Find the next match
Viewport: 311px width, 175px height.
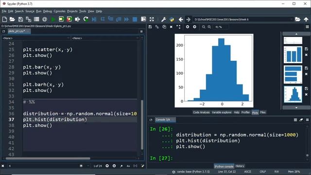click(114, 166)
